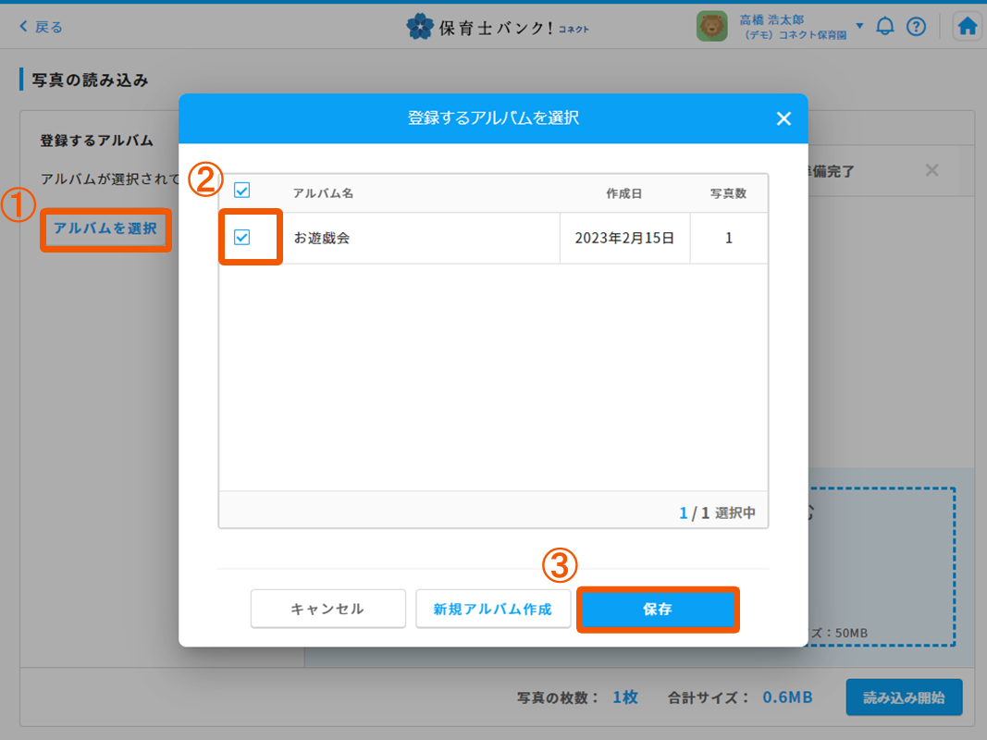Viewport: 987px width, 740px height.
Task: Expand the user account dropdown arrow
Action: click(x=859, y=26)
